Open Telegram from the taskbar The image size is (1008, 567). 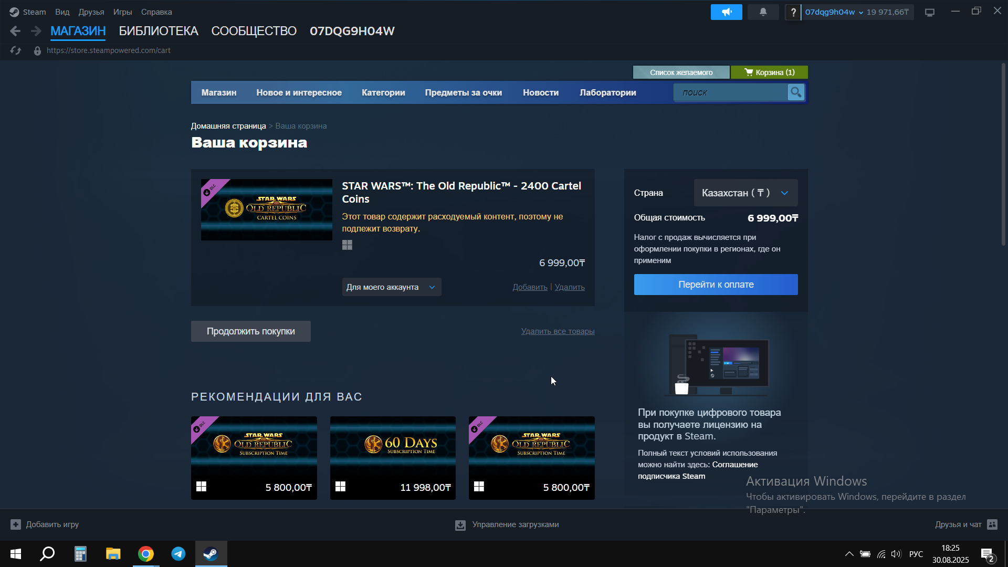[178, 554]
